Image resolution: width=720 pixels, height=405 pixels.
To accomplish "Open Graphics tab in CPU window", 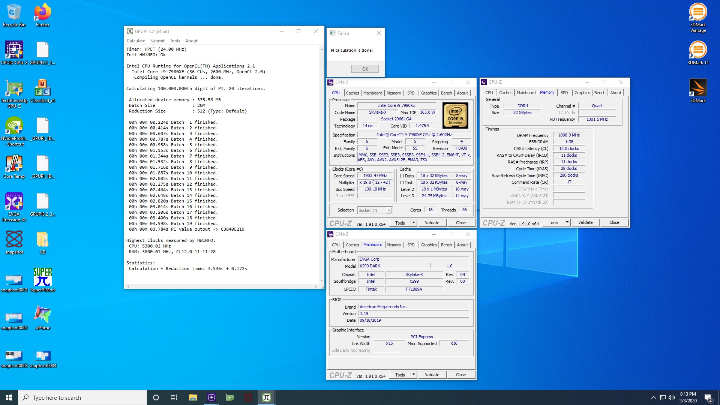I will 429,93.
